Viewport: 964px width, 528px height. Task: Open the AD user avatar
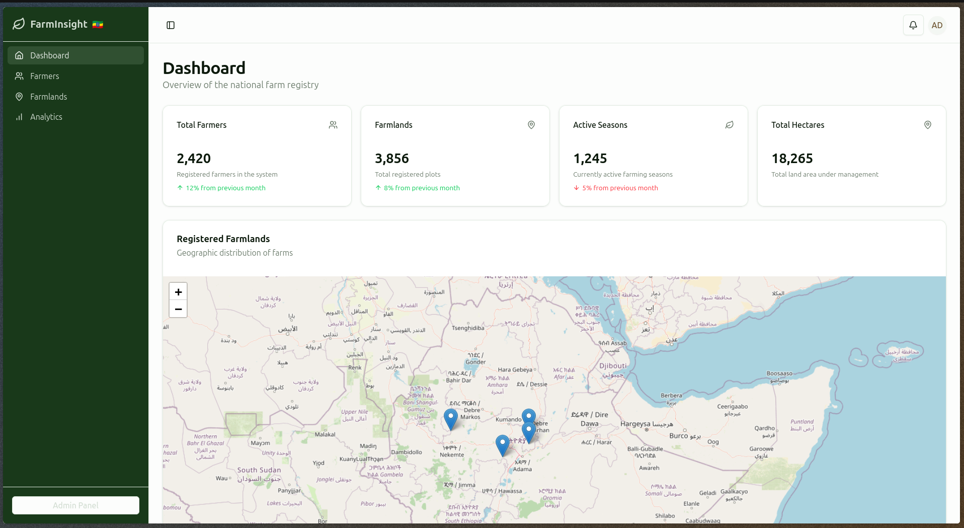coord(937,25)
